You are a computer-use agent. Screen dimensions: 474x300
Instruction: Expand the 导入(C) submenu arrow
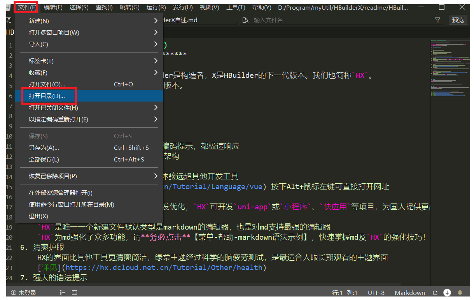click(x=156, y=44)
